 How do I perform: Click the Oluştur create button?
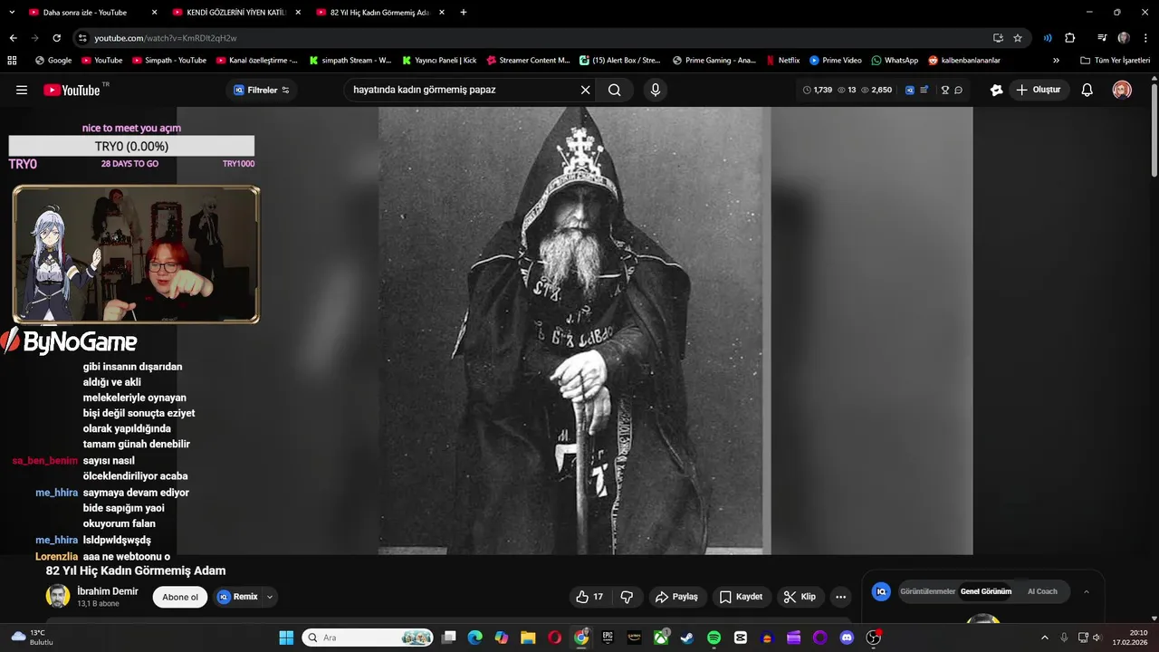coord(1038,90)
